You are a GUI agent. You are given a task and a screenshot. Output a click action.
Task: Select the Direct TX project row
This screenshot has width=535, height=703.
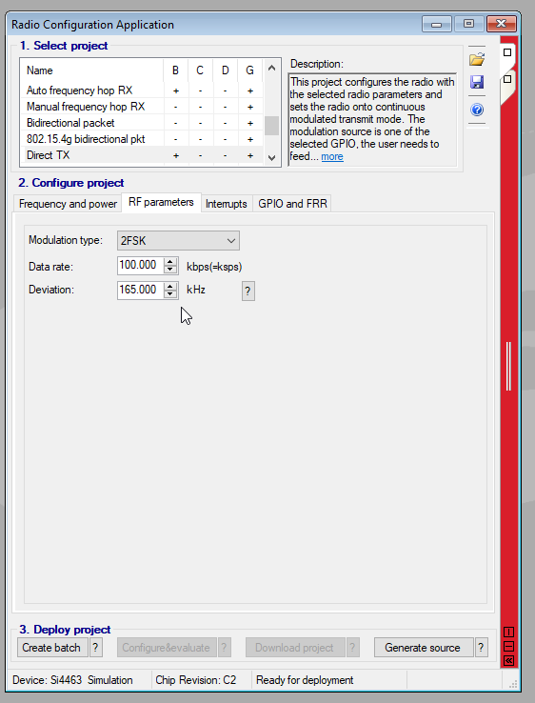coord(142,155)
